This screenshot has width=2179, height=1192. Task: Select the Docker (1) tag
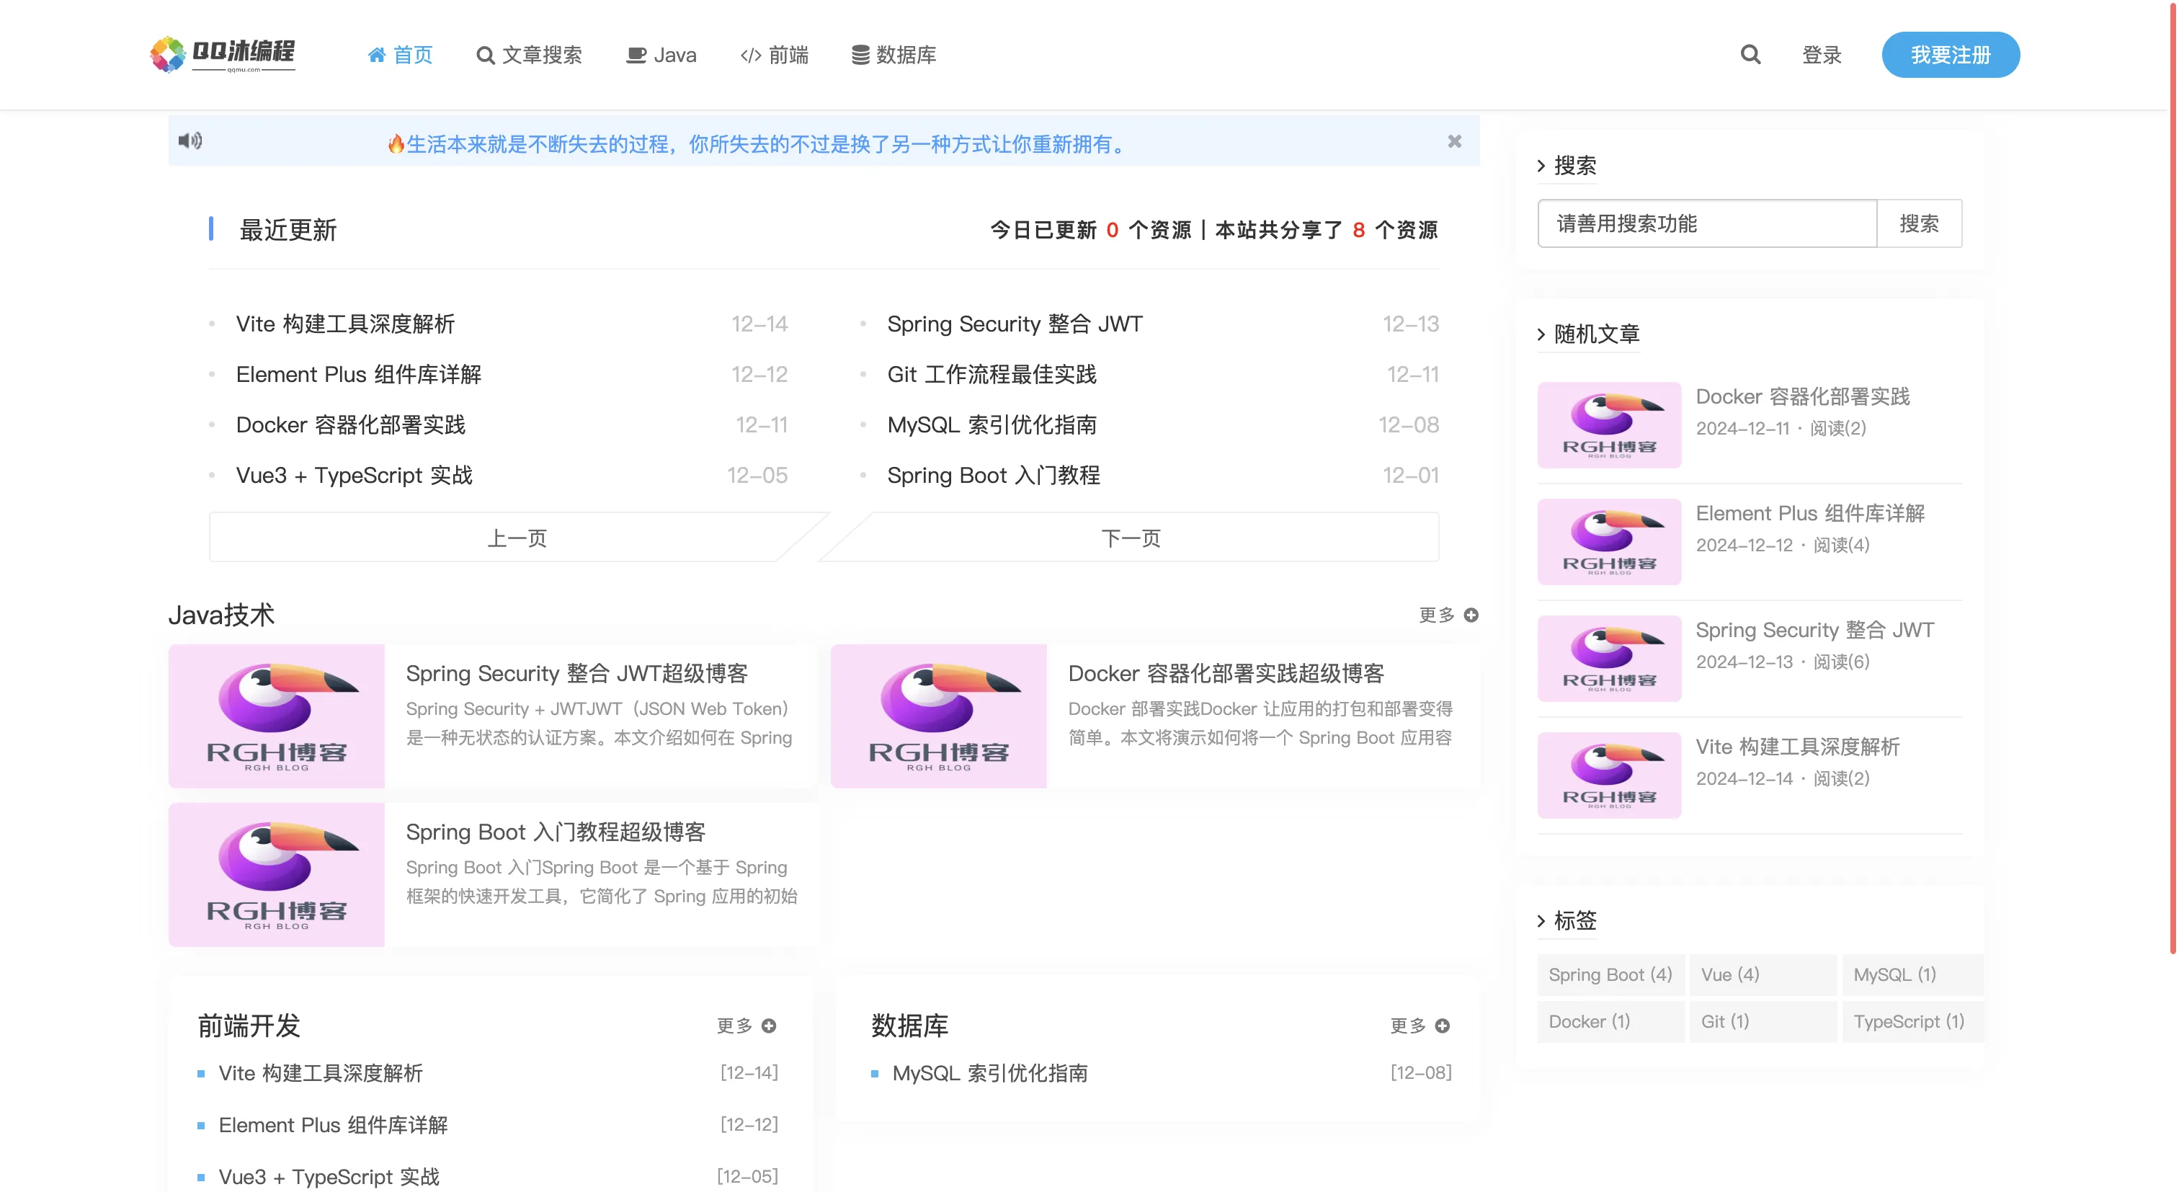pos(1610,1021)
